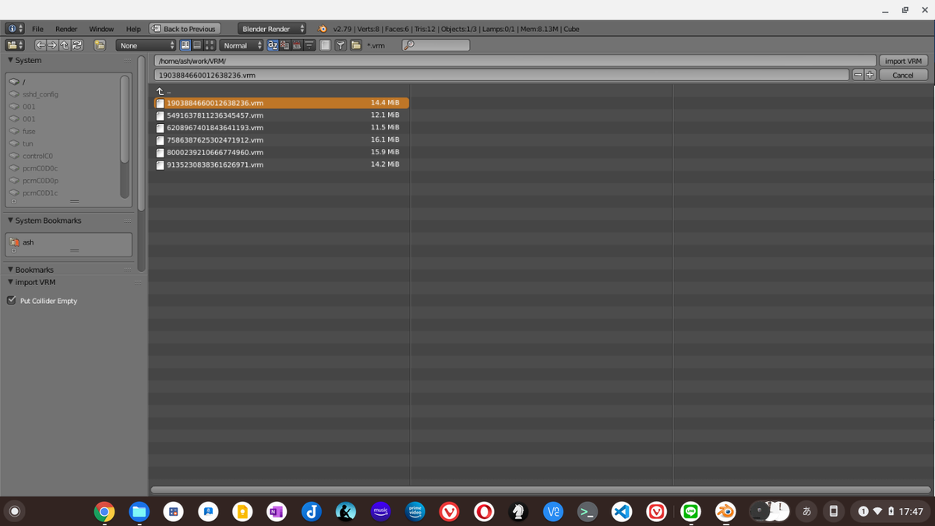Move up to parent directory icon
Image resolution: width=935 pixels, height=526 pixels.
click(x=65, y=45)
